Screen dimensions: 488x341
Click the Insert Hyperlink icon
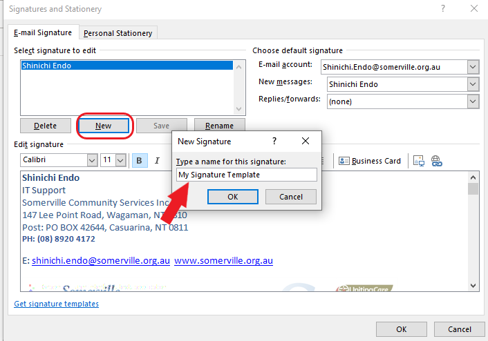(436, 161)
